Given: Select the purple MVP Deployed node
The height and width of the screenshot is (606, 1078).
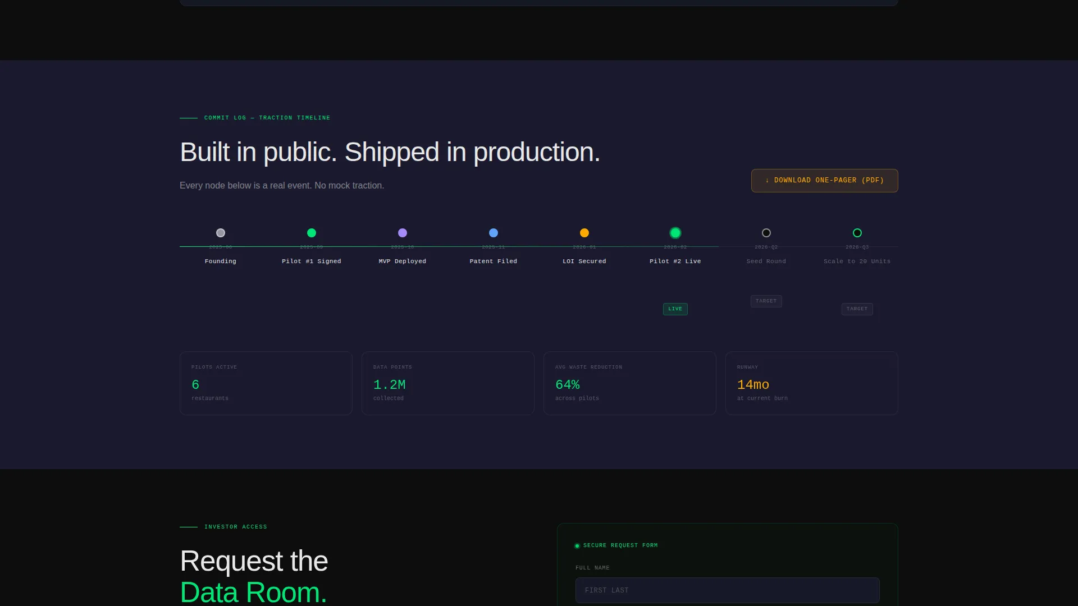Looking at the screenshot, I should point(403,233).
